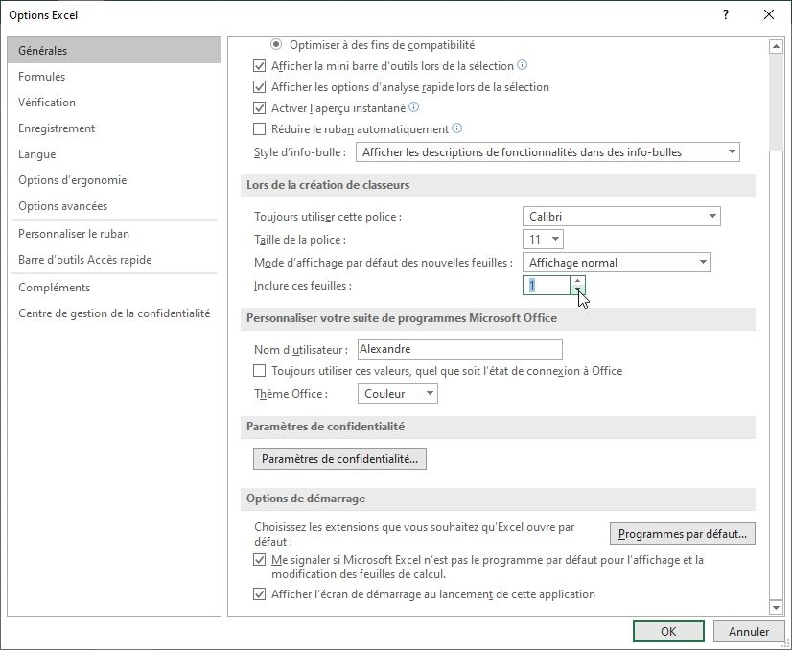
Task: Click the info icon beside Activer l'aperçu instantané
Action: [413, 107]
